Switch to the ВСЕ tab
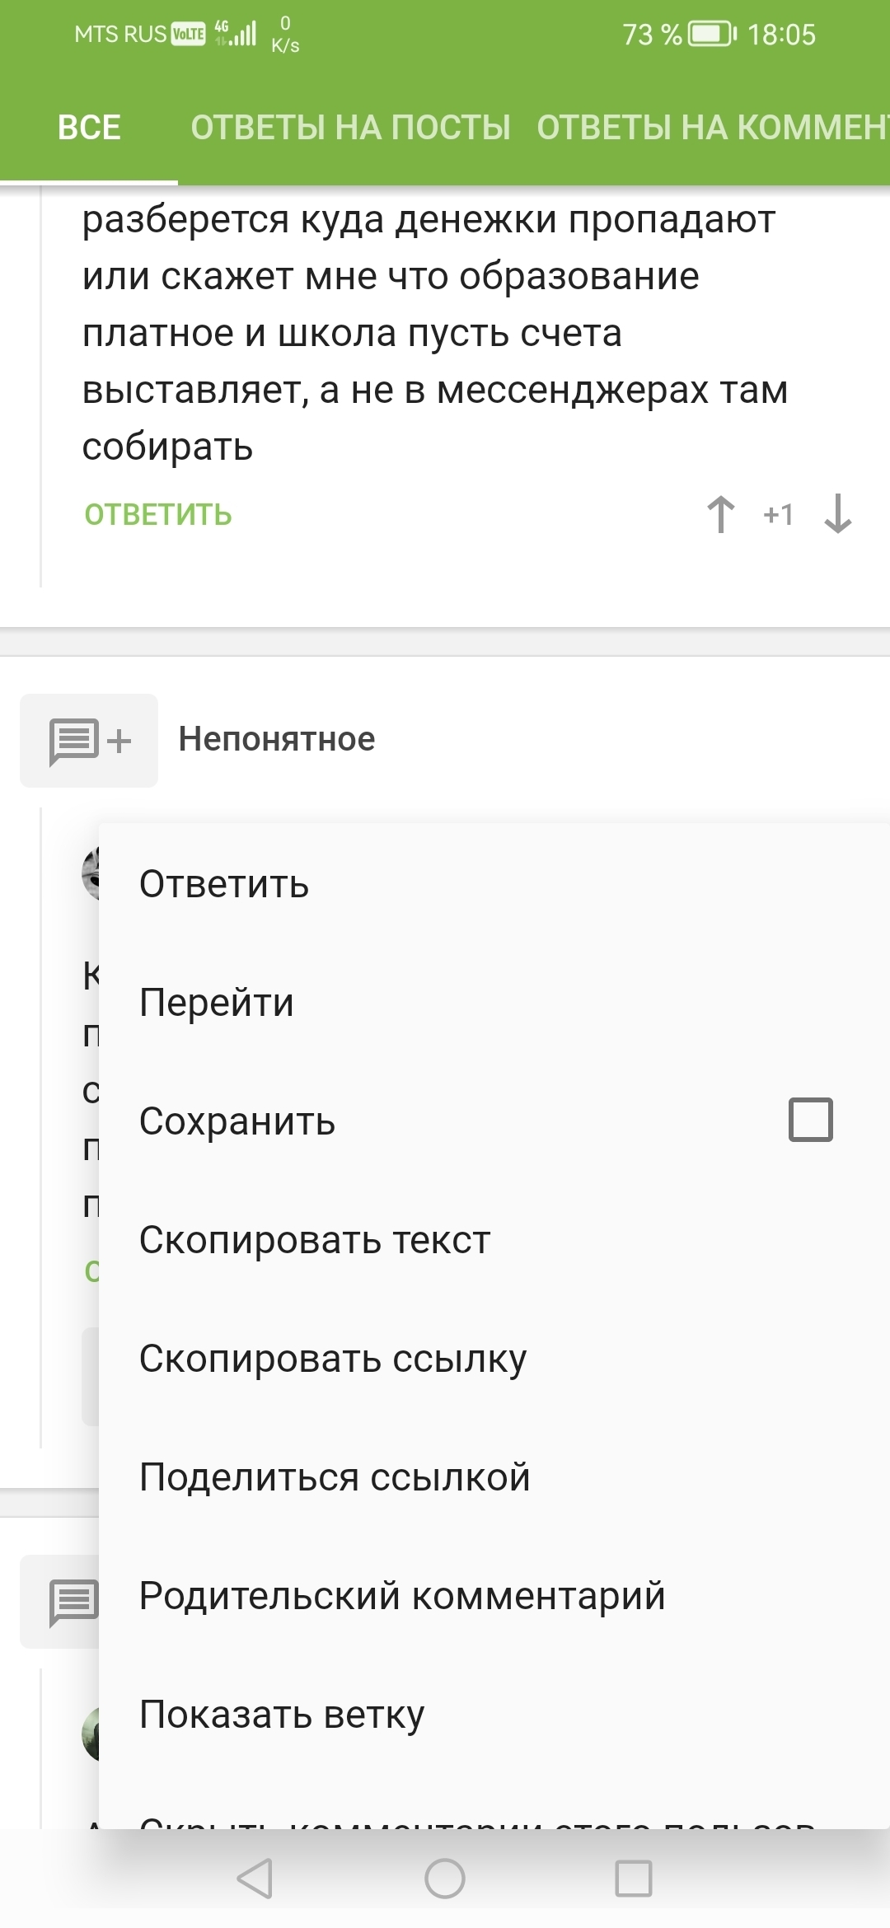The height and width of the screenshot is (1928, 890). [x=89, y=128]
